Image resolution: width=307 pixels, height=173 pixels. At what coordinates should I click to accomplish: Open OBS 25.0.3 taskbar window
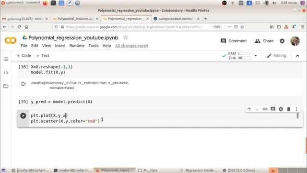pos(241,170)
